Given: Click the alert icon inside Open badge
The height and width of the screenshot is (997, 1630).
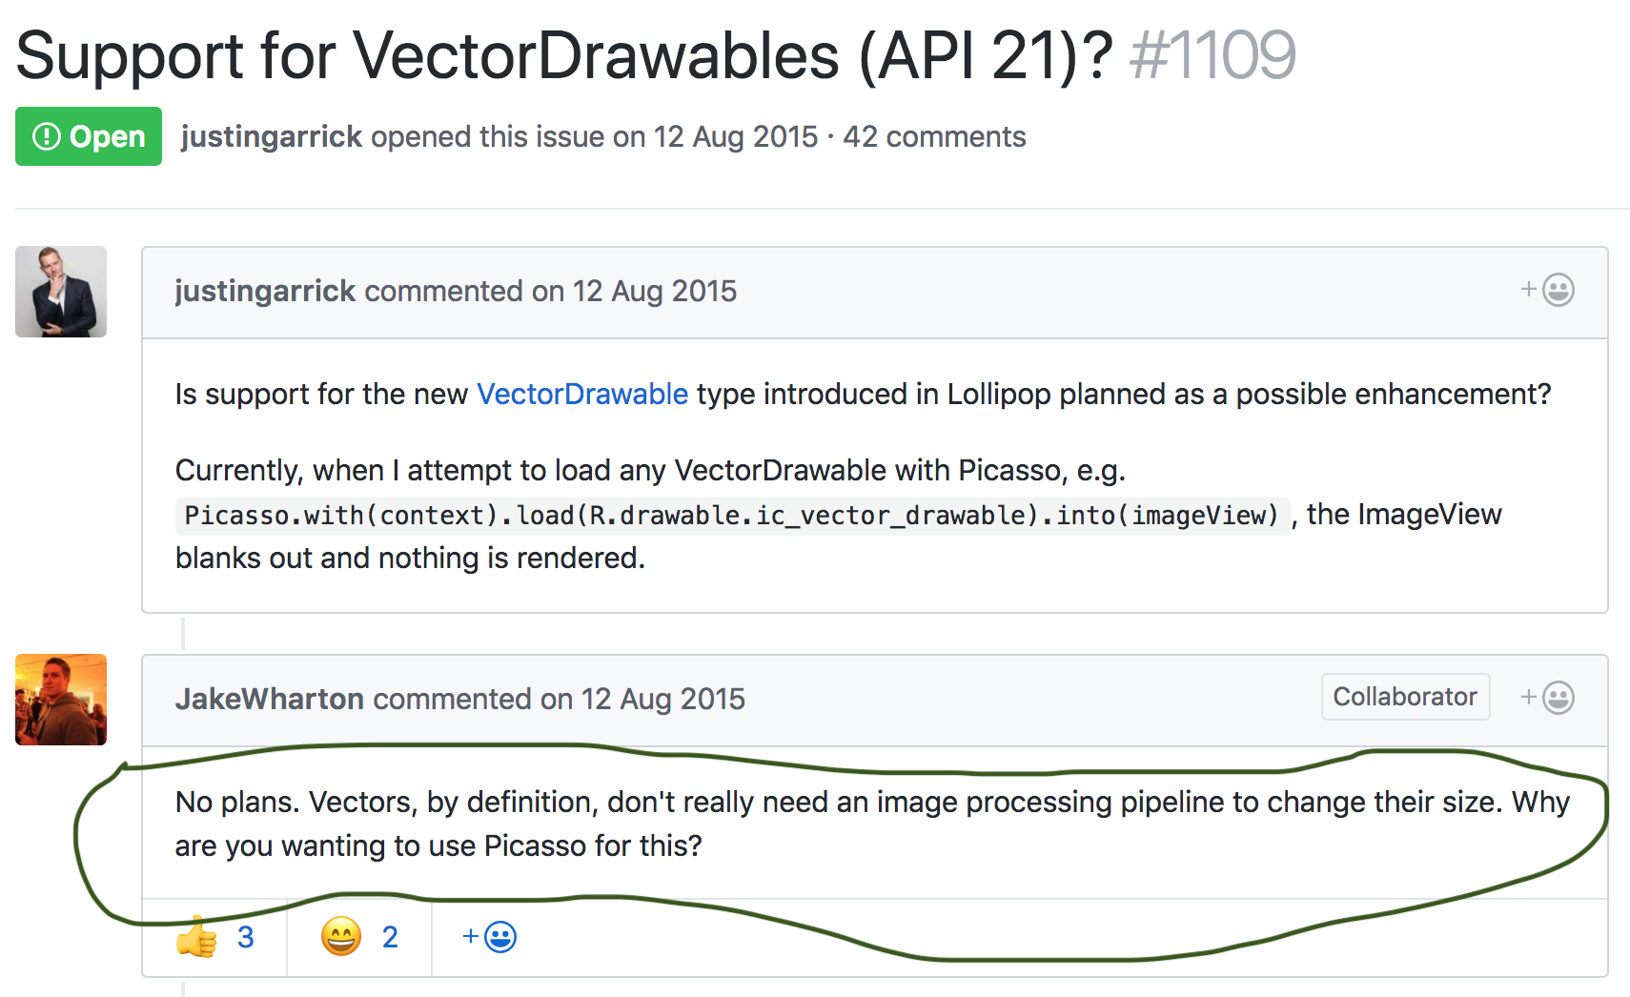Looking at the screenshot, I should click(46, 136).
